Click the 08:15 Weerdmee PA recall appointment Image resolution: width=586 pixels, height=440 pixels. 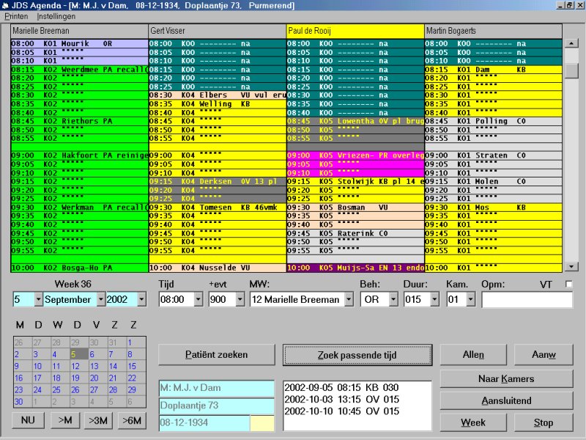[80, 70]
